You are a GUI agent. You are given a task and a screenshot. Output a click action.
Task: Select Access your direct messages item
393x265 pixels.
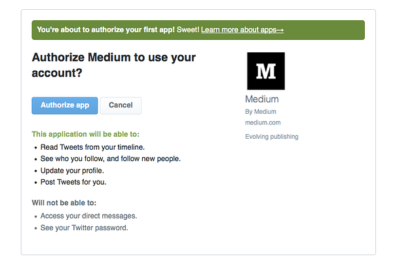coord(88,216)
